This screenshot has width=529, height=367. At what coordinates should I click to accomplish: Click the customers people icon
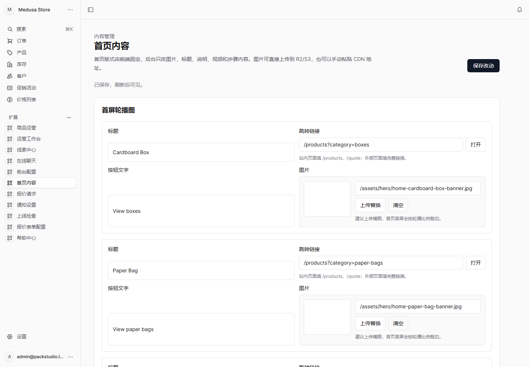pos(10,76)
